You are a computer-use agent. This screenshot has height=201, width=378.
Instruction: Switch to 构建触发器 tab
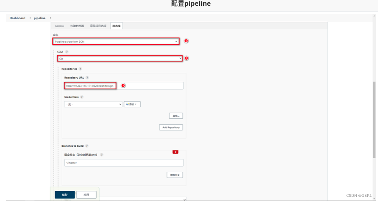coord(77,26)
